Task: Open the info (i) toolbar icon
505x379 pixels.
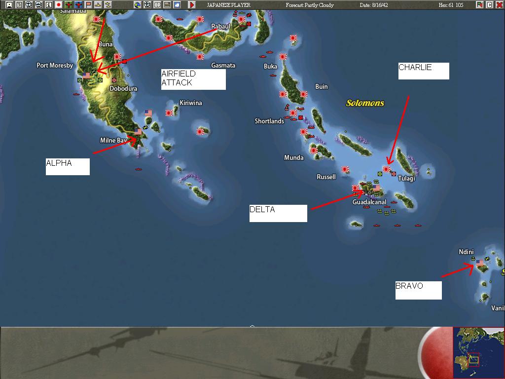Action: [49, 5]
